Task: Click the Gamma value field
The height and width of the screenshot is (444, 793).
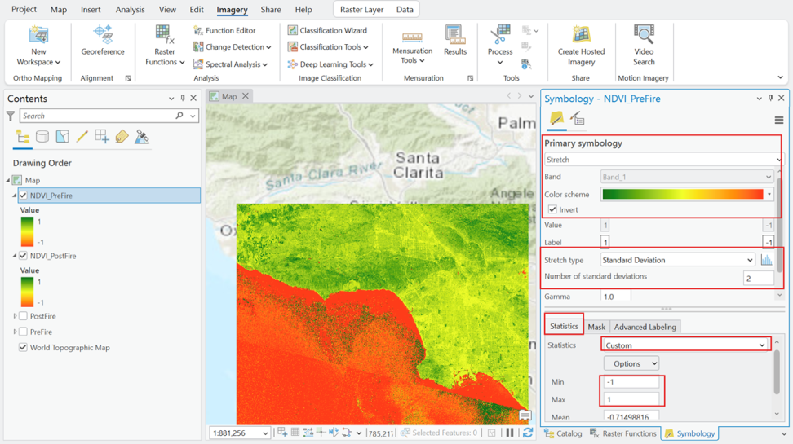Action: (615, 297)
